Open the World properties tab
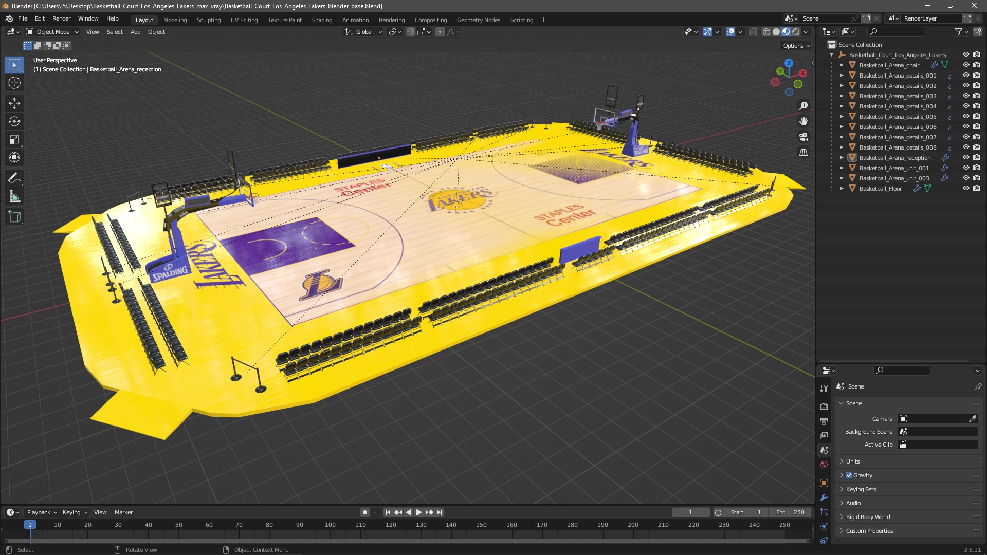 [824, 465]
